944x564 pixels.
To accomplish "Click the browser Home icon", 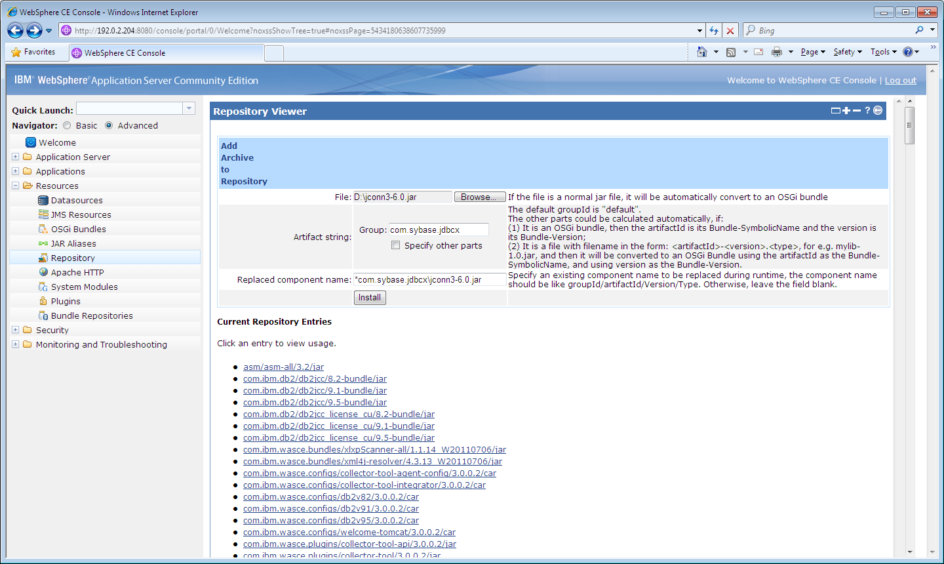I will (702, 52).
